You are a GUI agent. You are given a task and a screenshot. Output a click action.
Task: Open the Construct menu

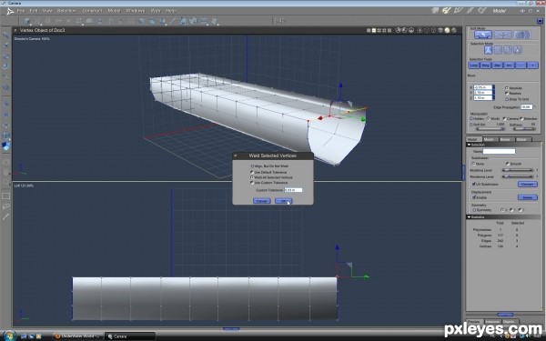click(92, 11)
